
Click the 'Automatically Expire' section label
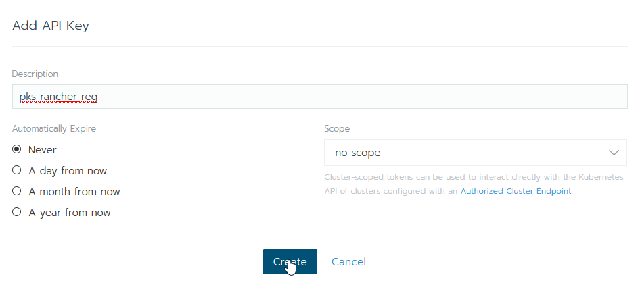click(54, 128)
